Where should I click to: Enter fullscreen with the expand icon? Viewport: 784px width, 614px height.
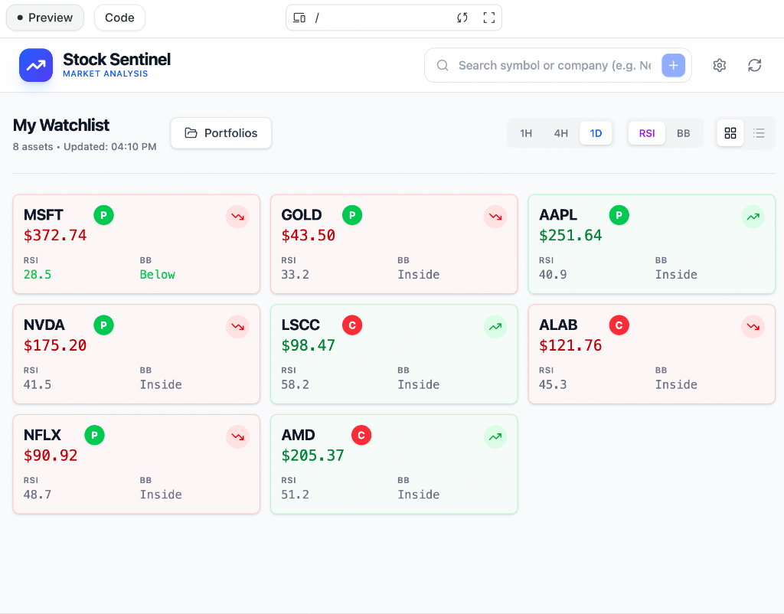tap(489, 17)
